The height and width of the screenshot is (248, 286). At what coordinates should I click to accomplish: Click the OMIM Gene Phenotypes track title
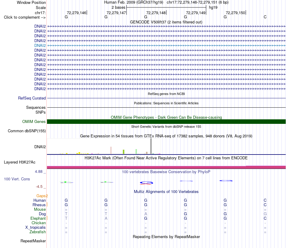[x=166, y=118]
